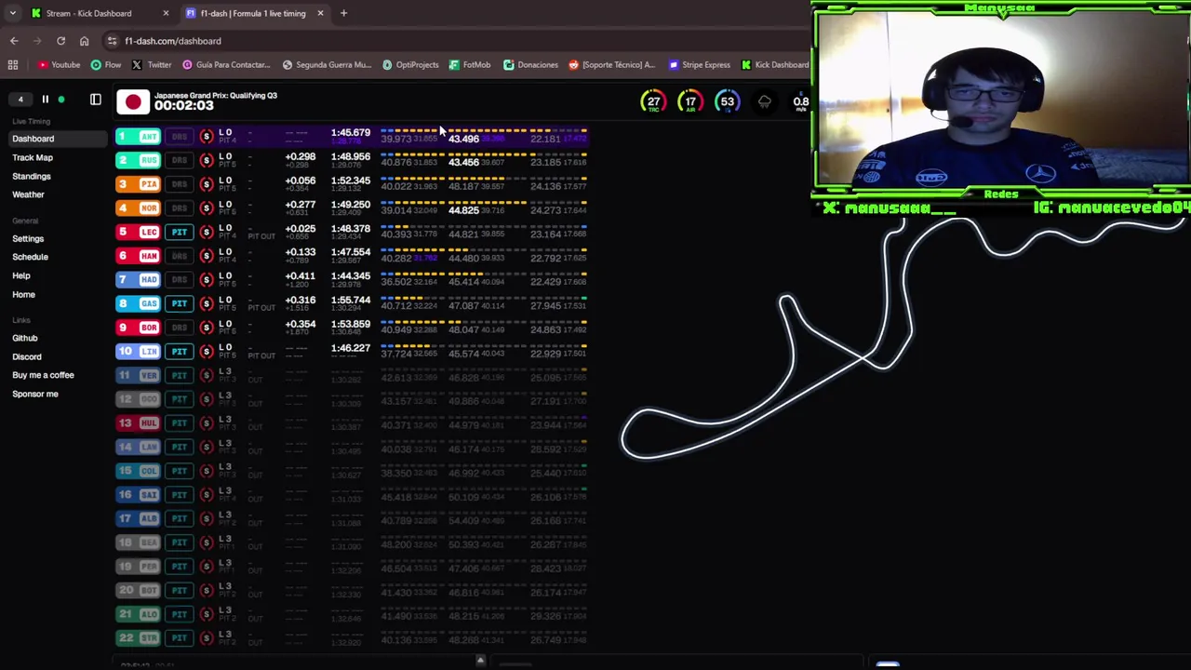Click the browser back arrow
This screenshot has width=1191, height=670.
click(14, 41)
